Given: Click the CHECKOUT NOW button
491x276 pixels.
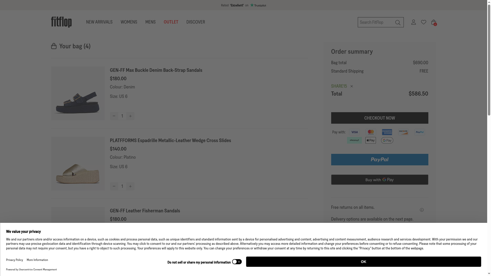Looking at the screenshot, I should pos(380,118).
